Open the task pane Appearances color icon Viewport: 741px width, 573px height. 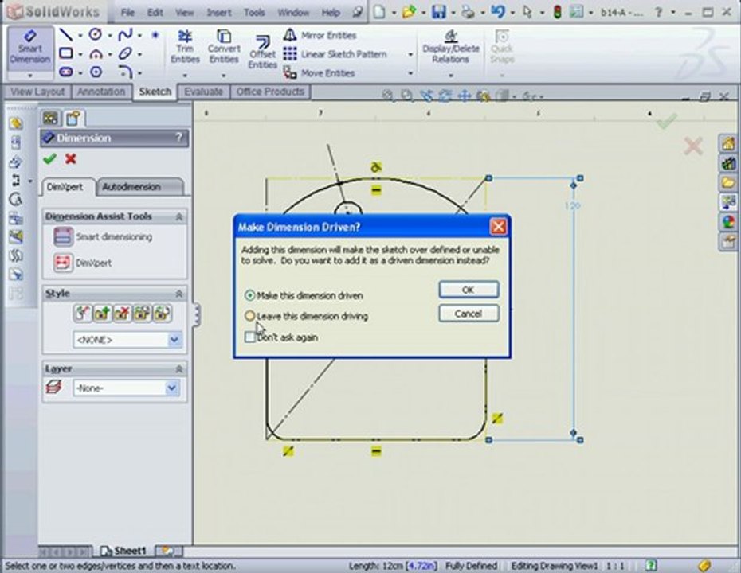pos(728,222)
